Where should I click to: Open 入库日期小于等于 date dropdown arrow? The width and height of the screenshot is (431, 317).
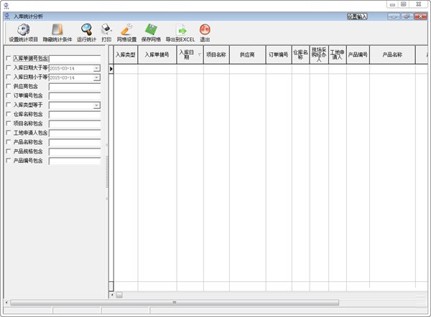96,77
